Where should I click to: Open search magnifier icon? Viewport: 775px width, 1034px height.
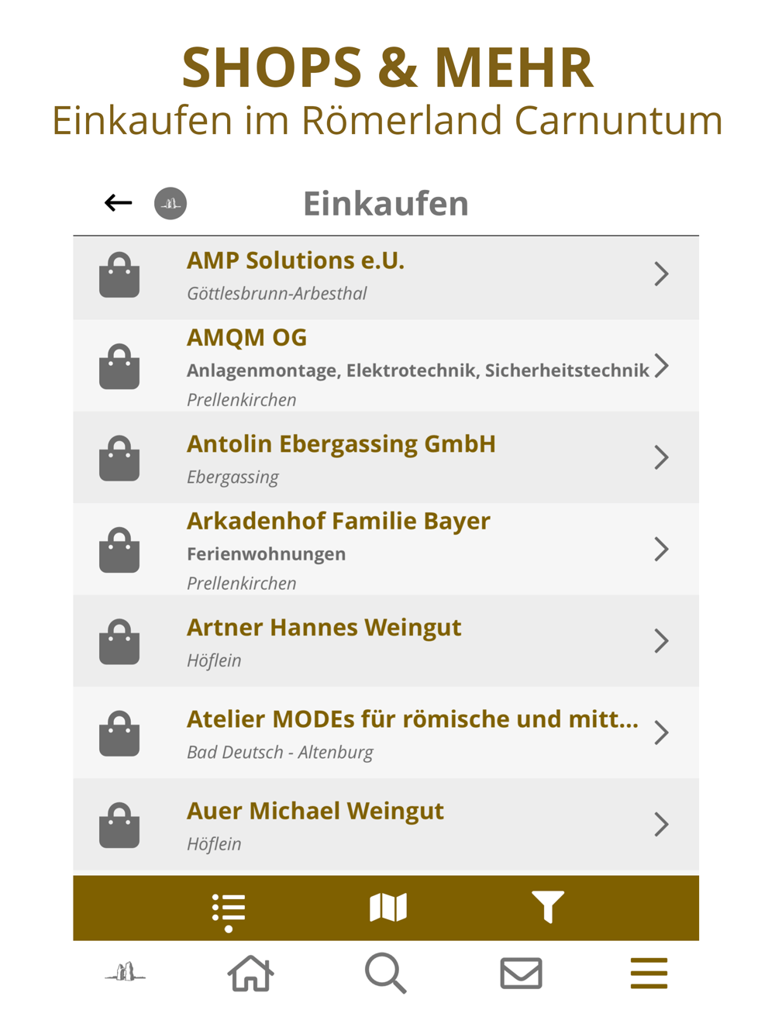coord(386,974)
